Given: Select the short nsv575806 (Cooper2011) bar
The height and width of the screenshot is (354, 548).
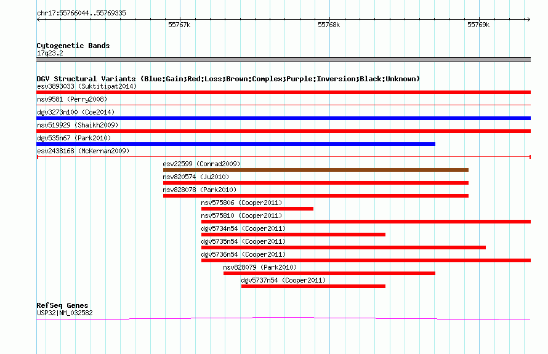Looking at the screenshot, I should click(x=257, y=209).
